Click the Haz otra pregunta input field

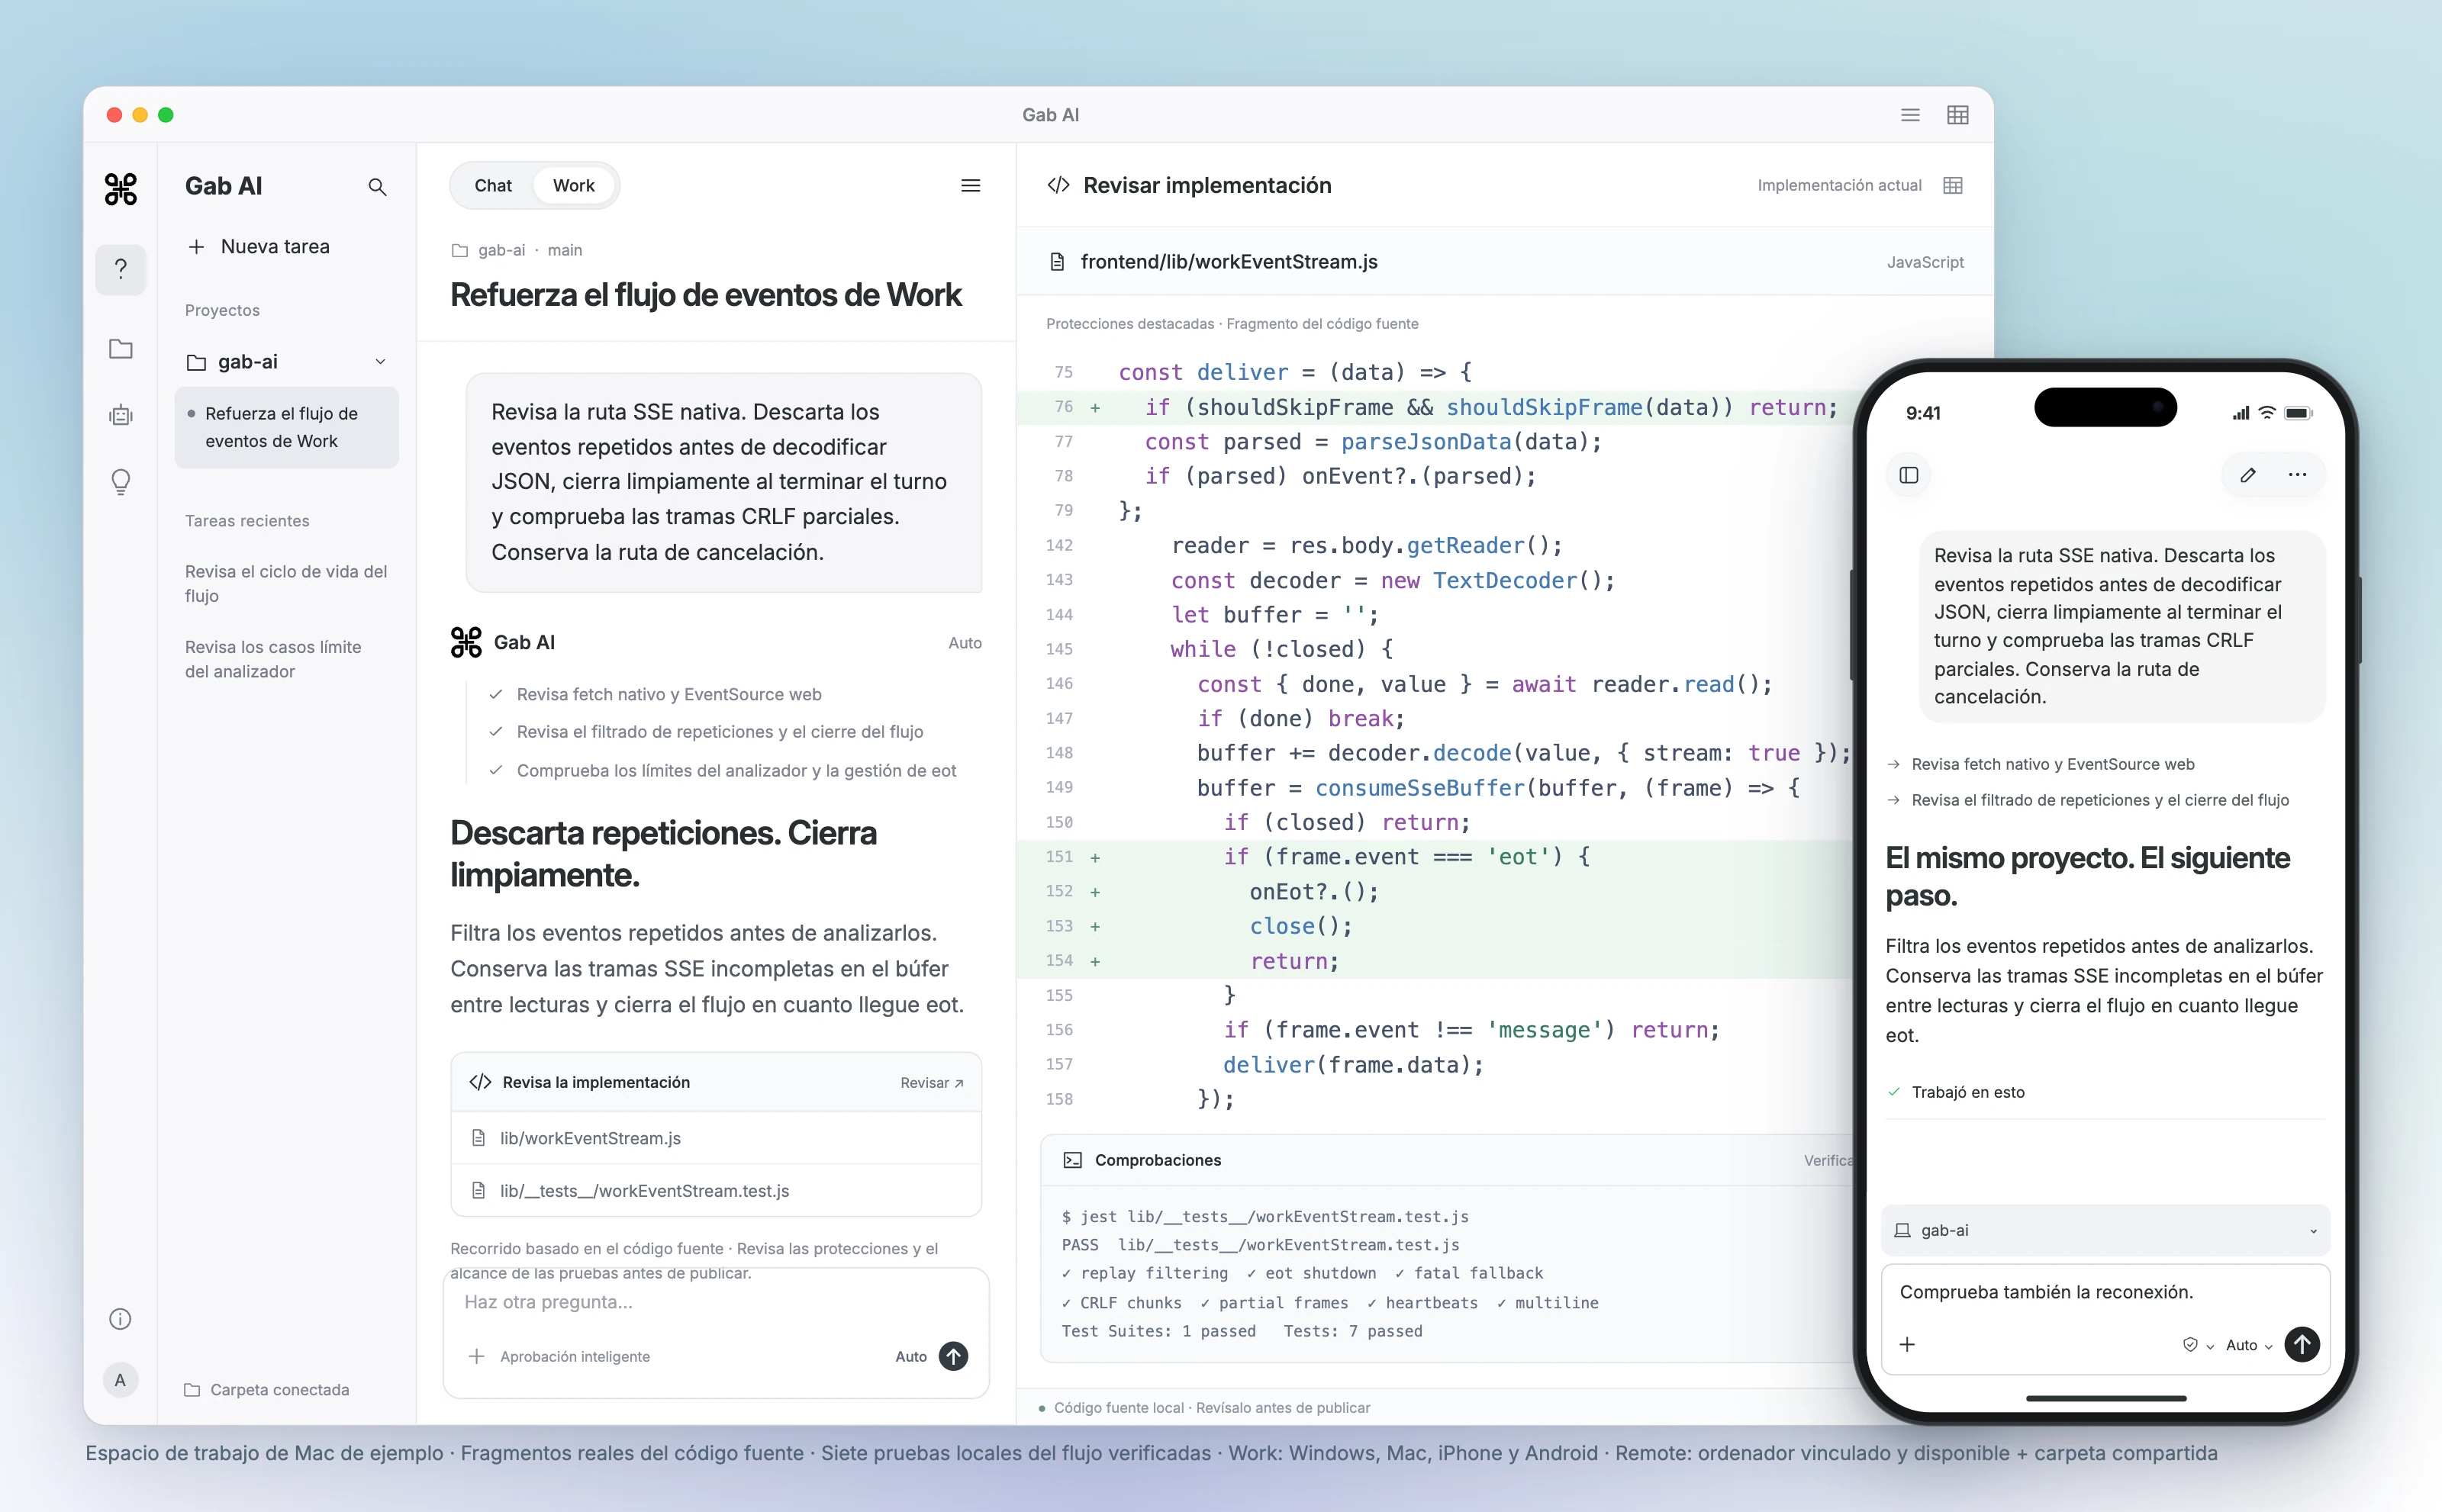tap(715, 1302)
